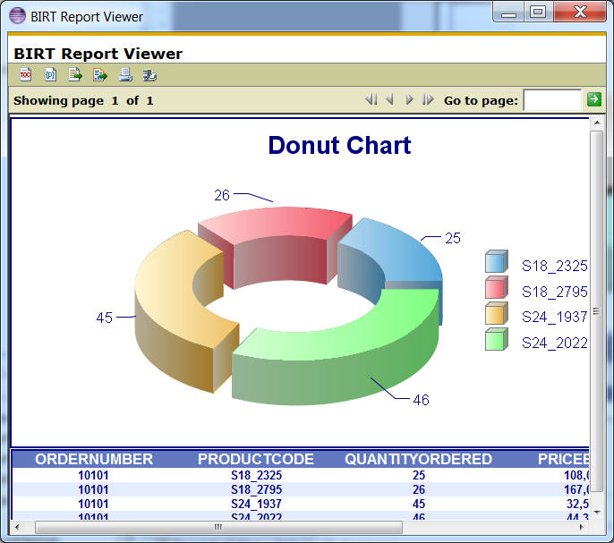Screen dimensions: 614x543
Task: Go to next page arrow
Action: point(409,100)
